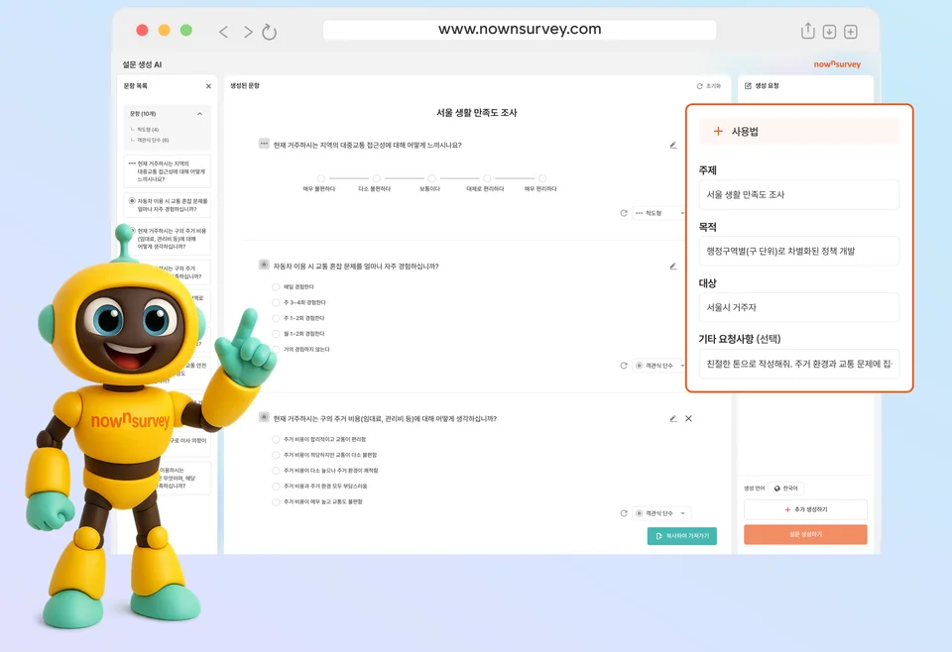Click the www.nownsurvey.com address bar
This screenshot has height=652, width=952.
[519, 30]
